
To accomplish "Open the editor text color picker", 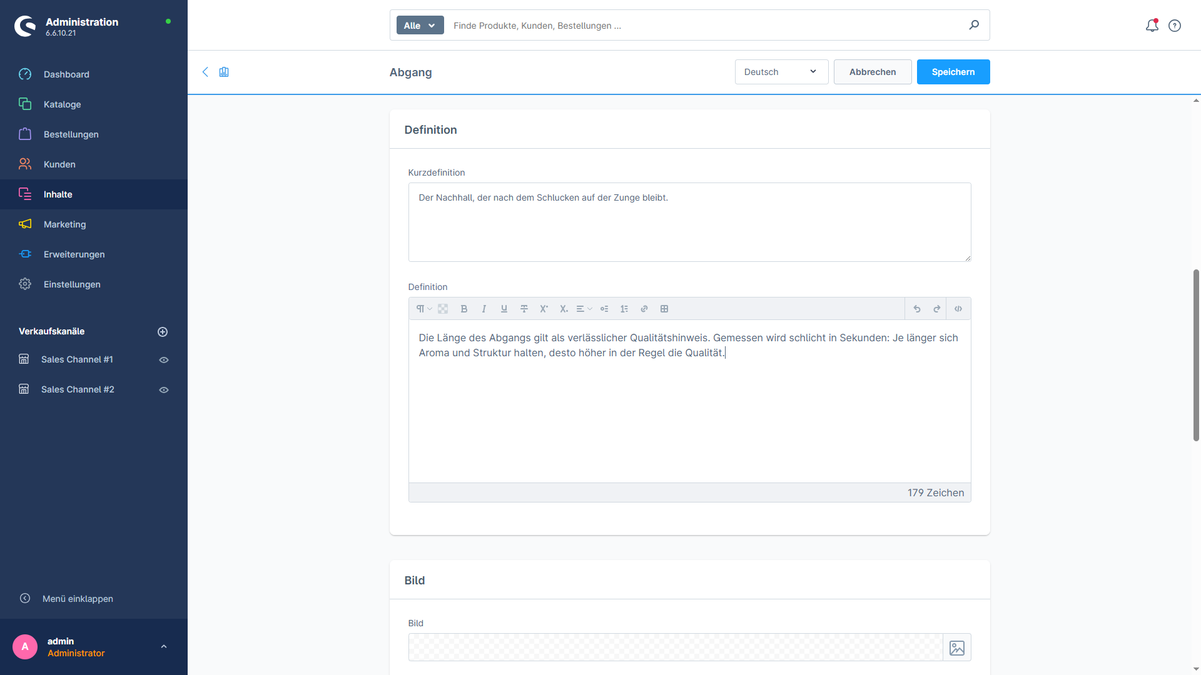I will (443, 309).
